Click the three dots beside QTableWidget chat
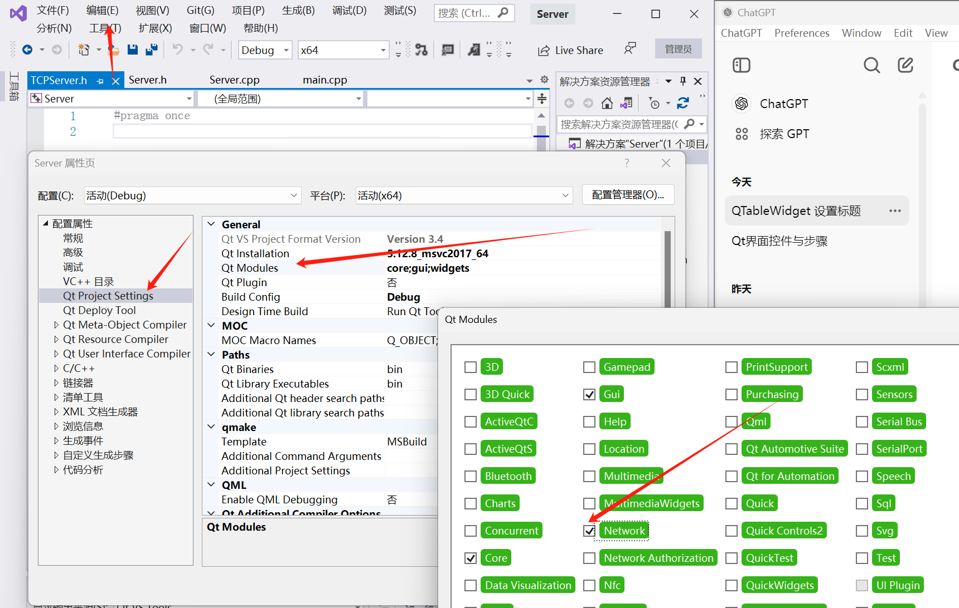959x608 pixels. (895, 210)
